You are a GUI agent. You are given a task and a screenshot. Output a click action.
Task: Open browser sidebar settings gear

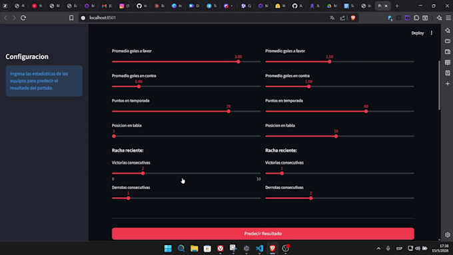[x=448, y=235]
